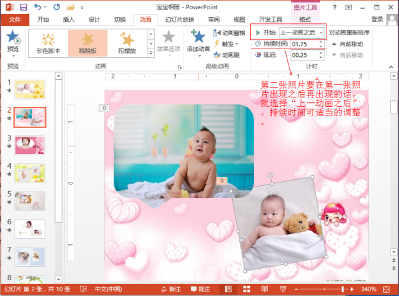The width and height of the screenshot is (399, 296).
Task: Click the rotation handle of the selected photo
Action: point(270,175)
